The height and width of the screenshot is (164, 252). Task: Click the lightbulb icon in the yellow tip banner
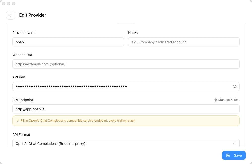tap(18, 121)
